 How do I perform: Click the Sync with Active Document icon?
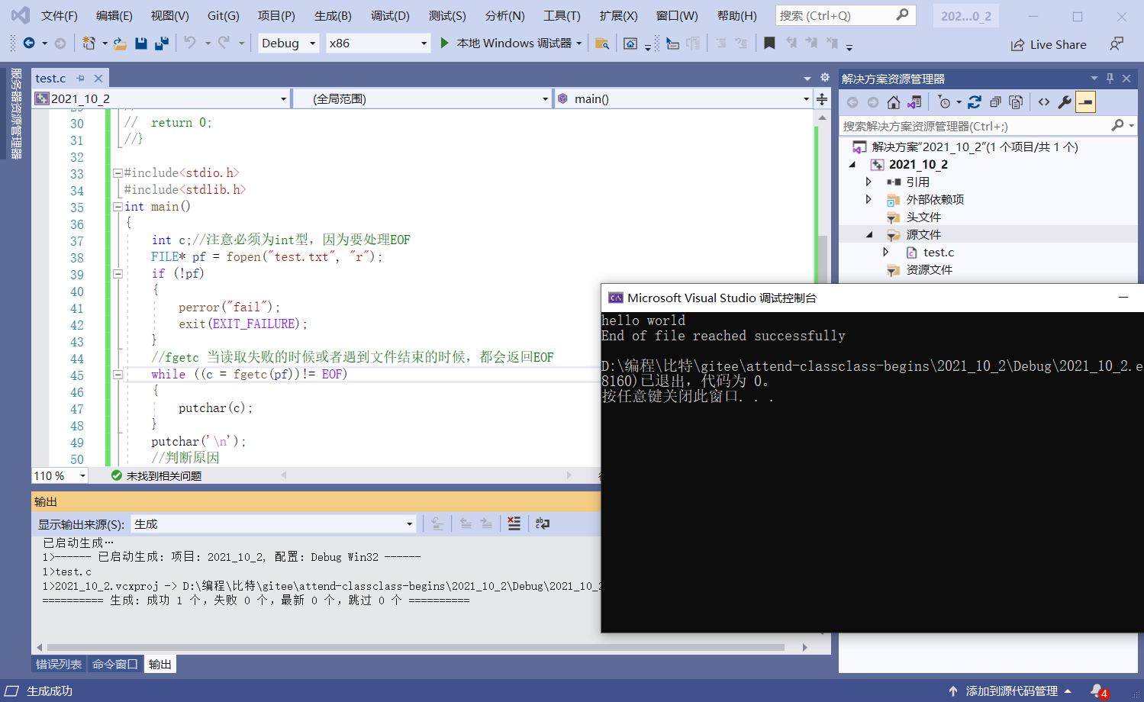(975, 102)
